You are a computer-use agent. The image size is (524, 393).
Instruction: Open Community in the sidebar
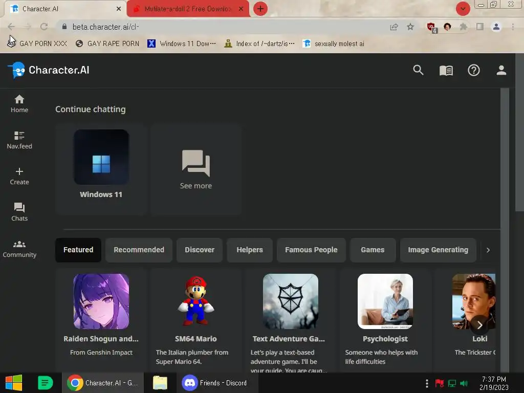point(19,249)
